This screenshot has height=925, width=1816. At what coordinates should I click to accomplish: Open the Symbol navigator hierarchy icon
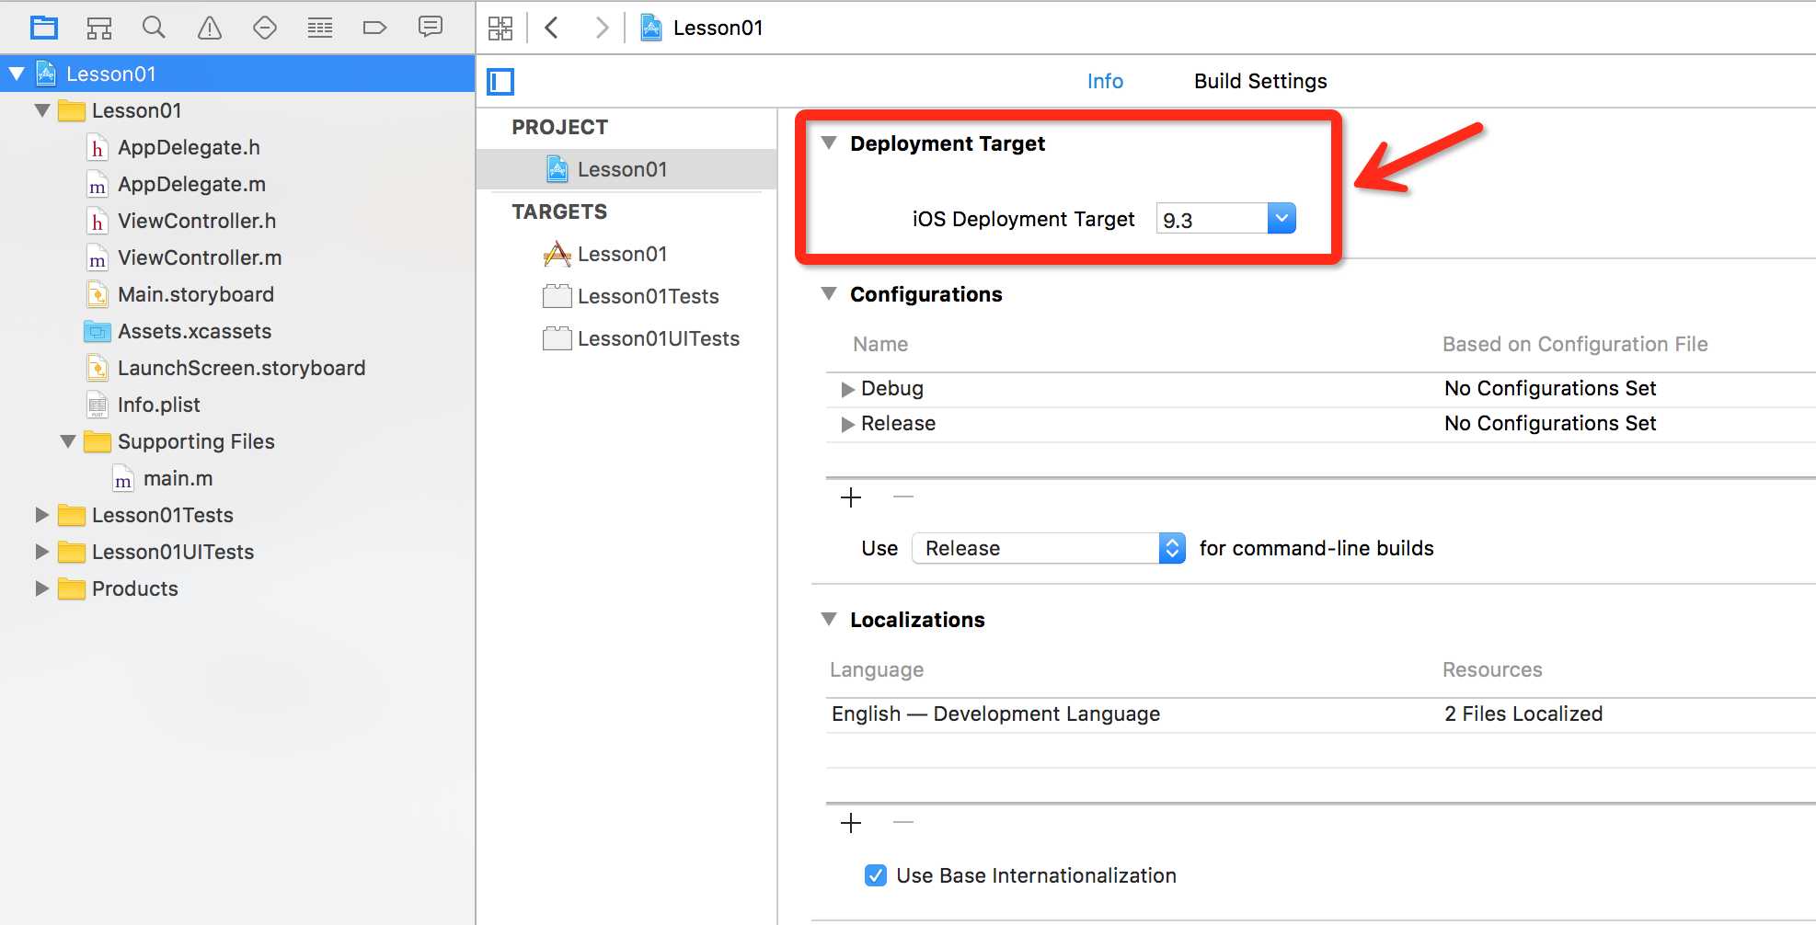point(99,28)
